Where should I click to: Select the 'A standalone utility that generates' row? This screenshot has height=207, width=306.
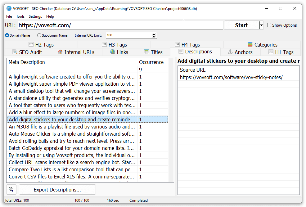[x=88, y=98]
